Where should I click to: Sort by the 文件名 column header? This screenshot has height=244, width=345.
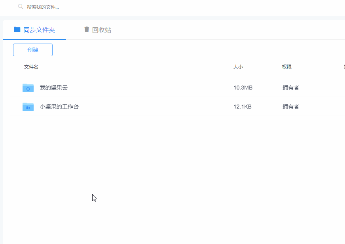[31, 67]
